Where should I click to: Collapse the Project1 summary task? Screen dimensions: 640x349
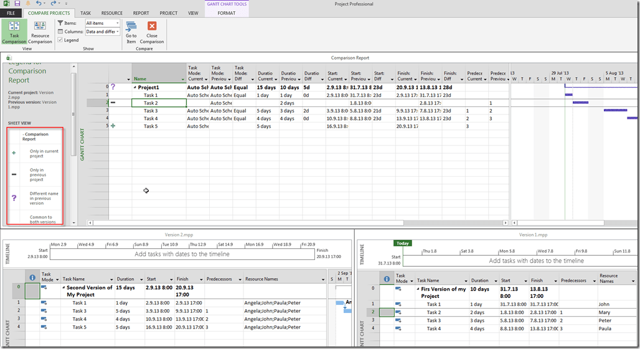135,88
